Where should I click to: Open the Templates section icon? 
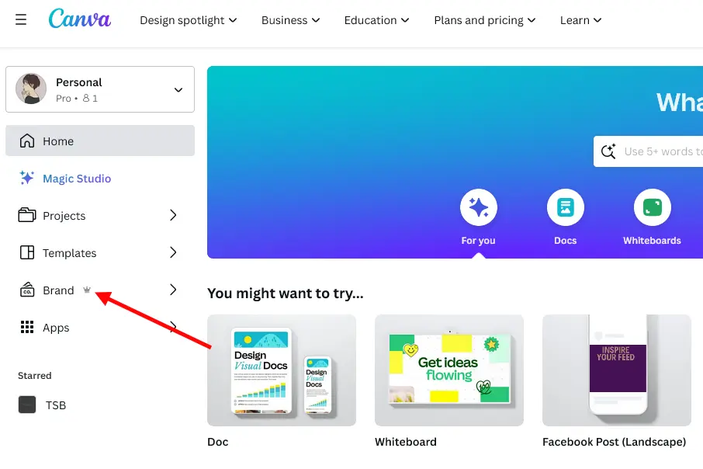(26, 252)
